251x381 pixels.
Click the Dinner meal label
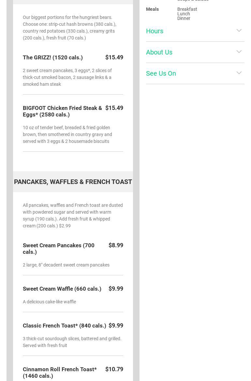pyautogui.click(x=184, y=18)
